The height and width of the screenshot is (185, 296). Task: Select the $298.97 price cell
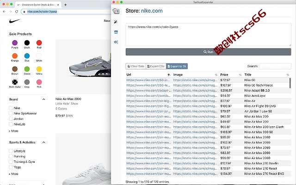pyautogui.click(x=226, y=91)
